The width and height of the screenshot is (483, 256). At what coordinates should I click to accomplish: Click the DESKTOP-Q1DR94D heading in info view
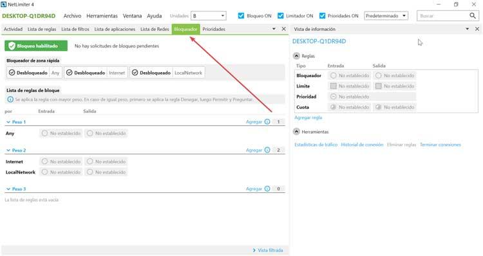[x=319, y=41]
